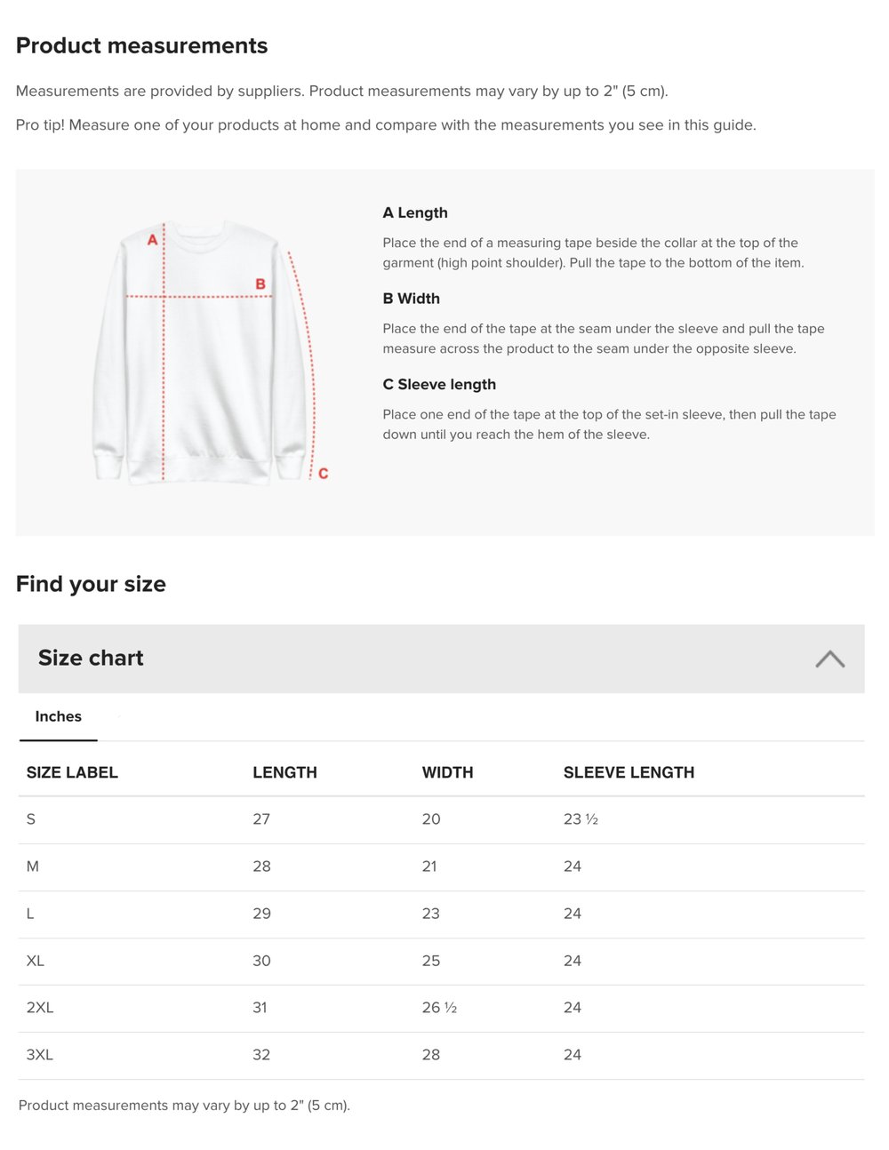Select the 2XL size row label
The height and width of the screenshot is (1150, 889).
(40, 1008)
